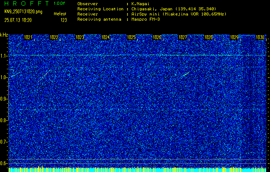Click the 1824 time marker

coord(106,37)
